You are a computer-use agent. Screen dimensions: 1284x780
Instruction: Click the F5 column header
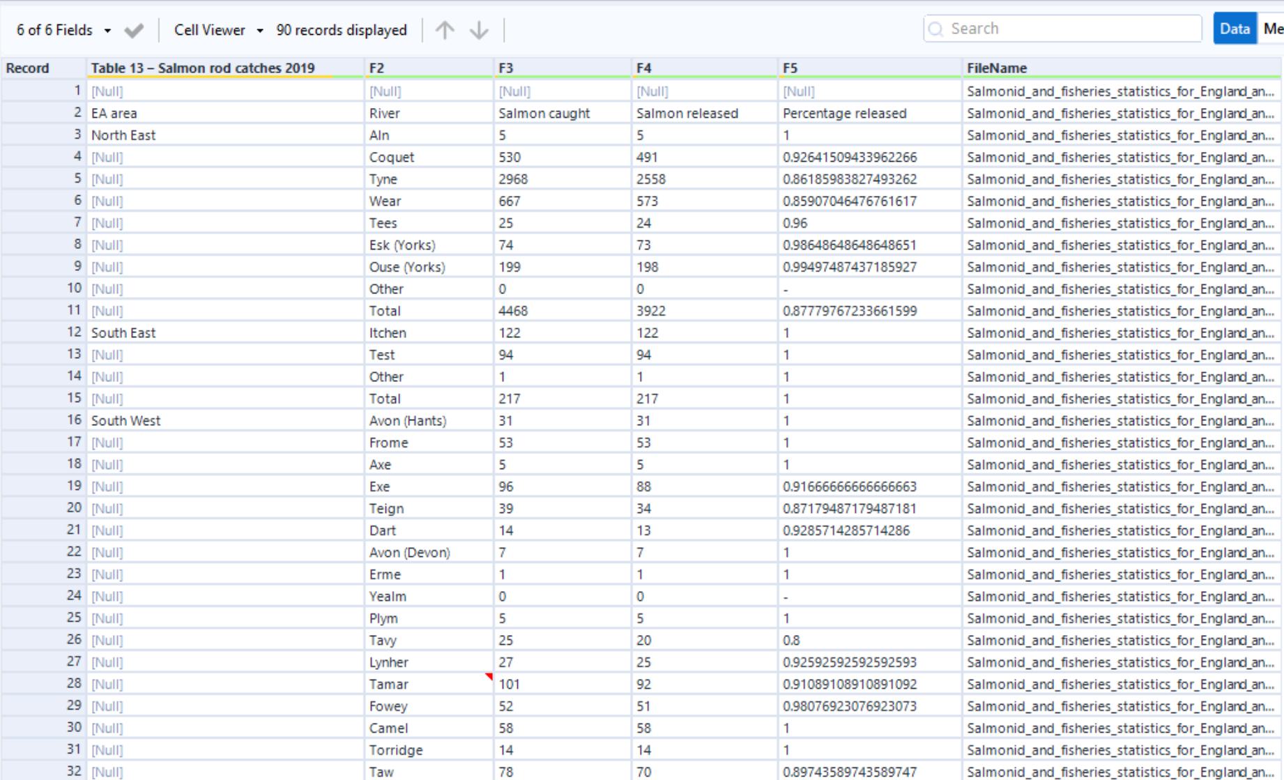point(790,68)
